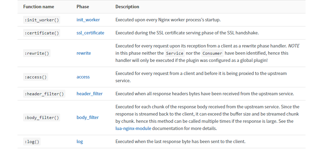
Task: Open the body_filter phase link
Action: point(88,117)
